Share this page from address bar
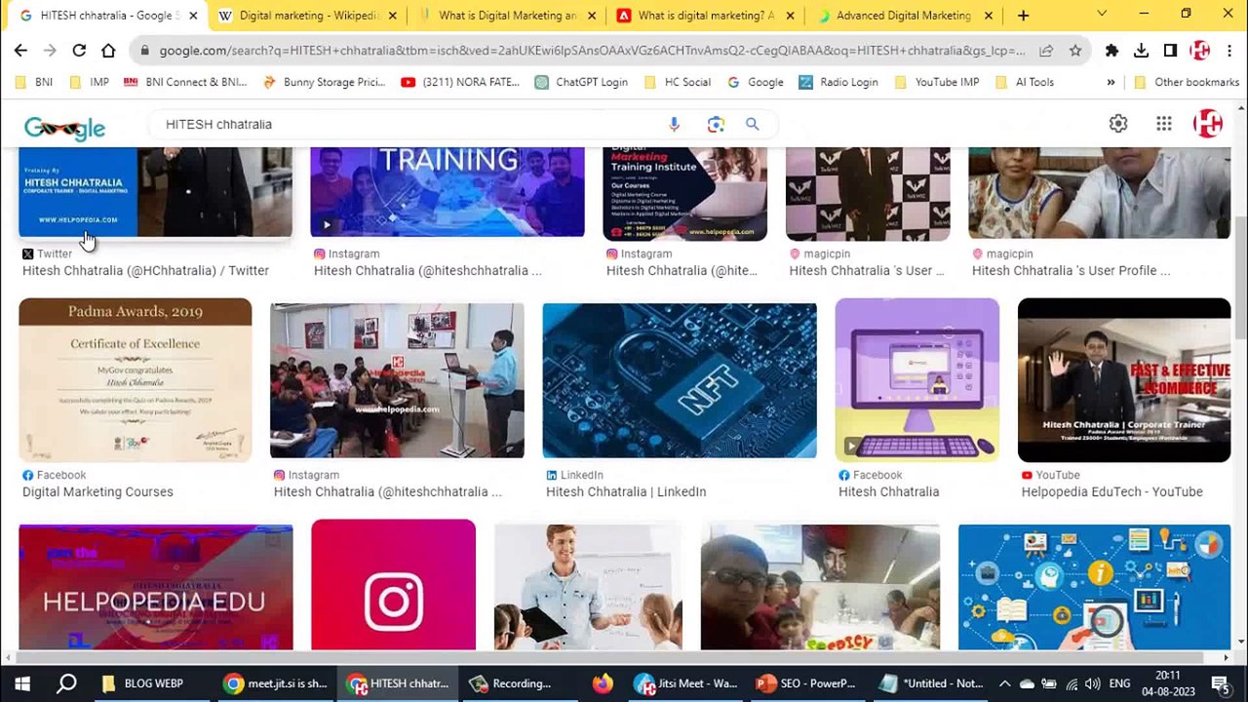 (x=1046, y=50)
